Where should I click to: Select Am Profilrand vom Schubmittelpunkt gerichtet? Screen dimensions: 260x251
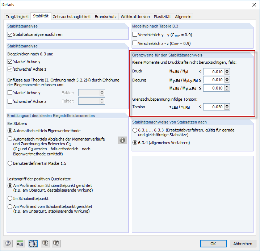(x=10, y=206)
